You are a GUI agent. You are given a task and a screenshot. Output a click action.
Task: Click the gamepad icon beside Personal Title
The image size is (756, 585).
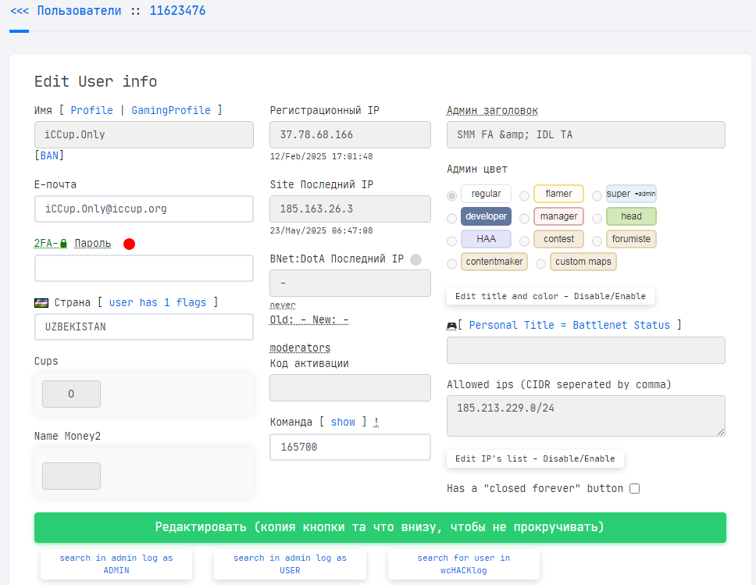pyautogui.click(x=451, y=326)
